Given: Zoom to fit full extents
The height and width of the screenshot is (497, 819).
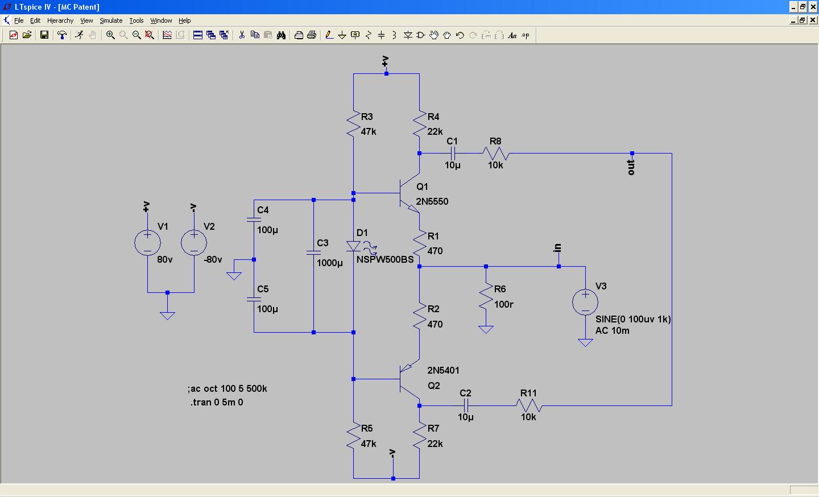Looking at the screenshot, I should tap(150, 35).
